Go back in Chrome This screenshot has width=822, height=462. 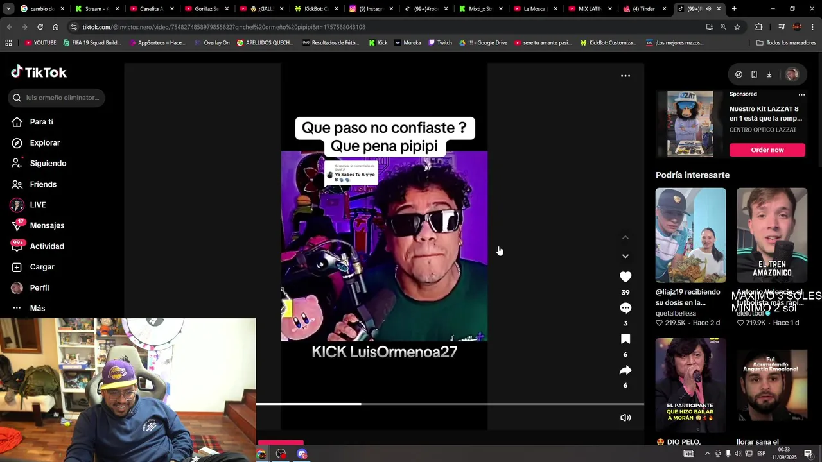tap(9, 27)
